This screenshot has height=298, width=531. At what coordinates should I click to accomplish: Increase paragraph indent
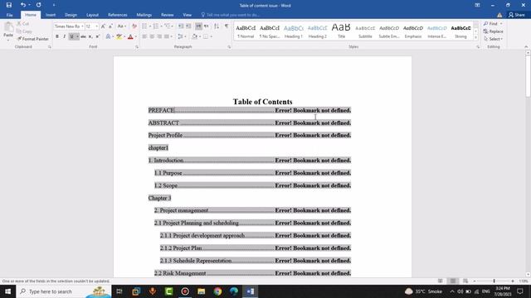point(188,26)
